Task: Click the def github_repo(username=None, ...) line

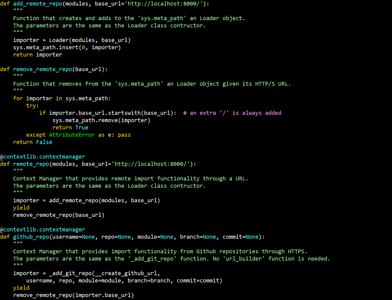Action: coord(132,237)
